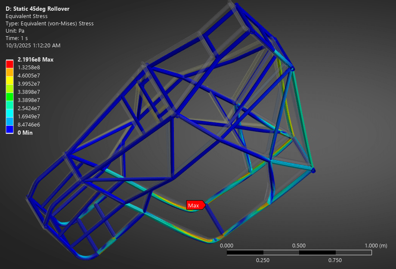Select the dark blue legend band
Screen dimensions: 396x269
coord(9,129)
